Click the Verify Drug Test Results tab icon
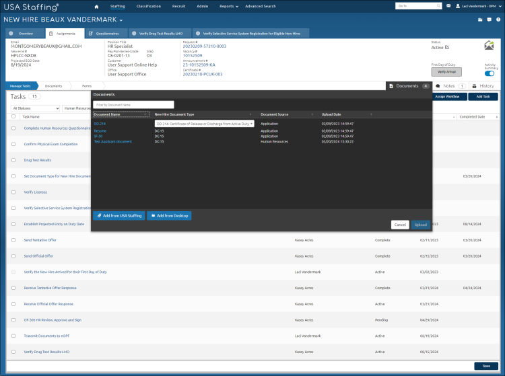The width and height of the screenshot is (505, 376). point(134,33)
